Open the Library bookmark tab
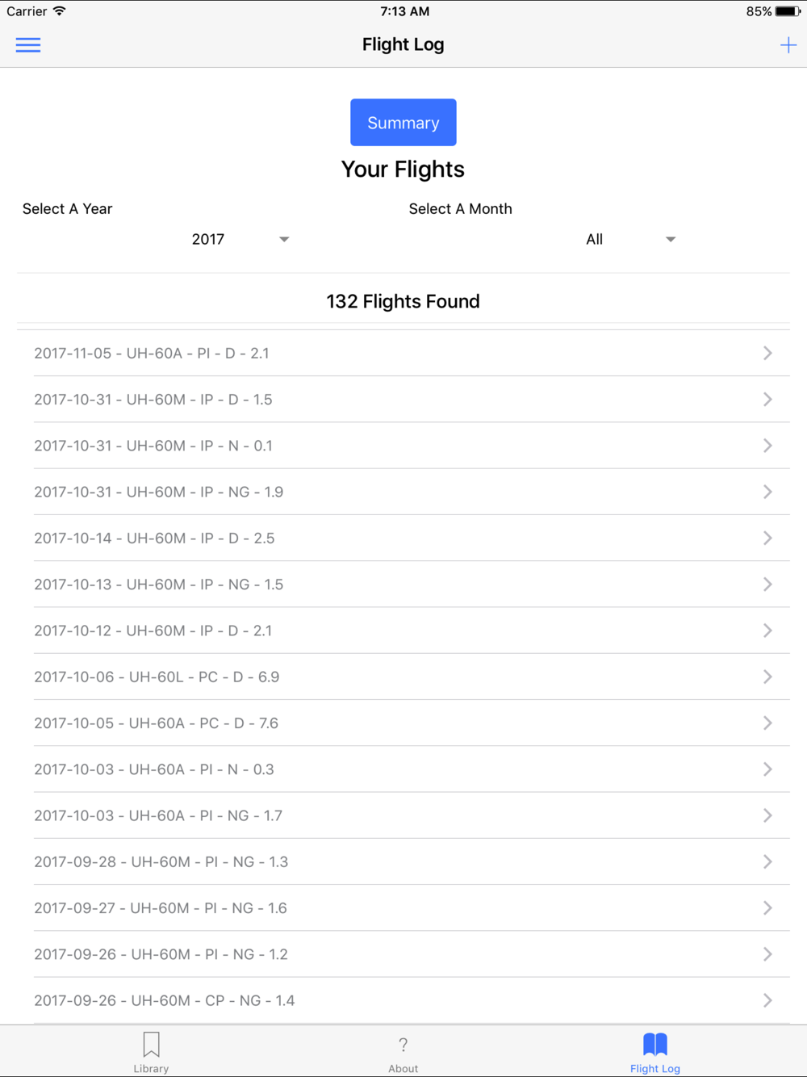 click(151, 1052)
